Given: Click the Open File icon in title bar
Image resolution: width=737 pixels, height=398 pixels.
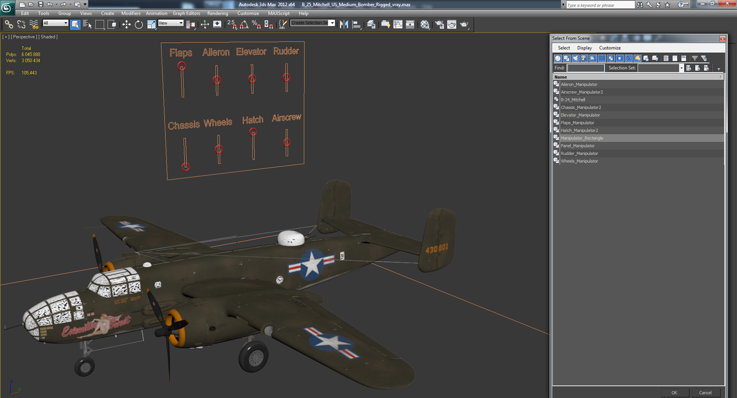Looking at the screenshot, I should click(31, 4).
